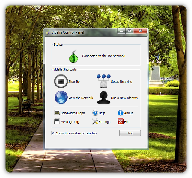Click the window resize grip in corner
192x178 pixels.
(x=145, y=147)
